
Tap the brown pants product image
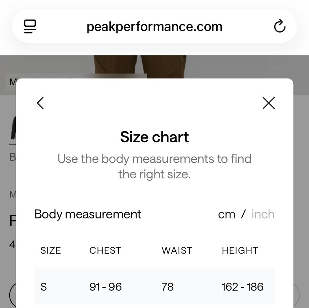click(140, 66)
